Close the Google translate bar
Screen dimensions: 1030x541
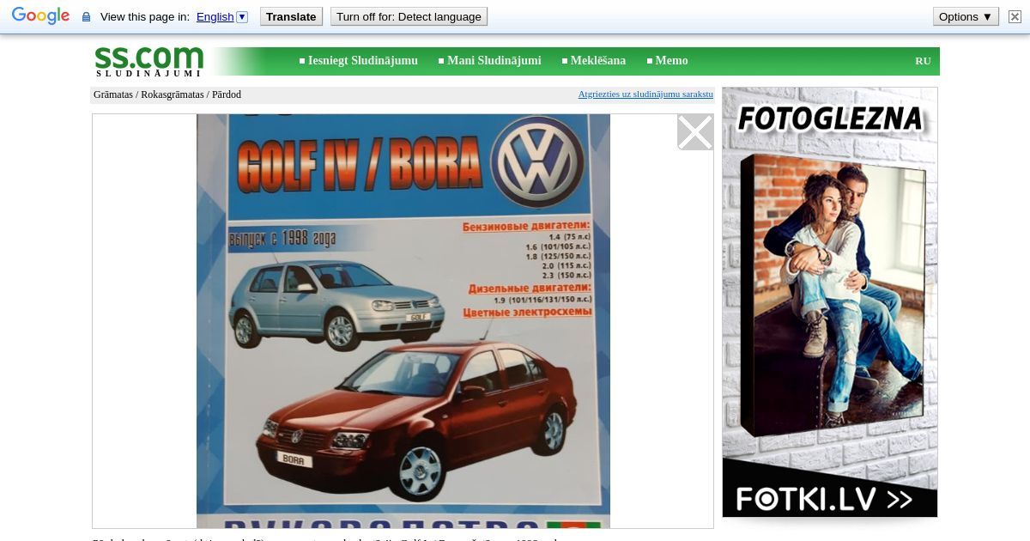[x=1015, y=17]
